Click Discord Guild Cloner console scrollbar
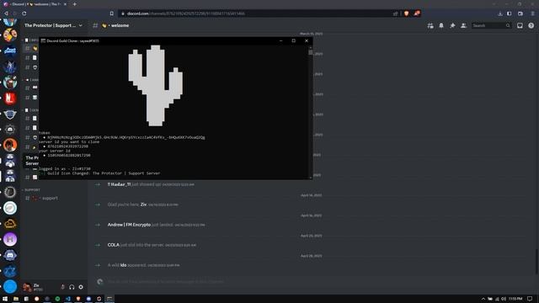Image resolution: width=539 pixels, height=303 pixels. [311, 52]
